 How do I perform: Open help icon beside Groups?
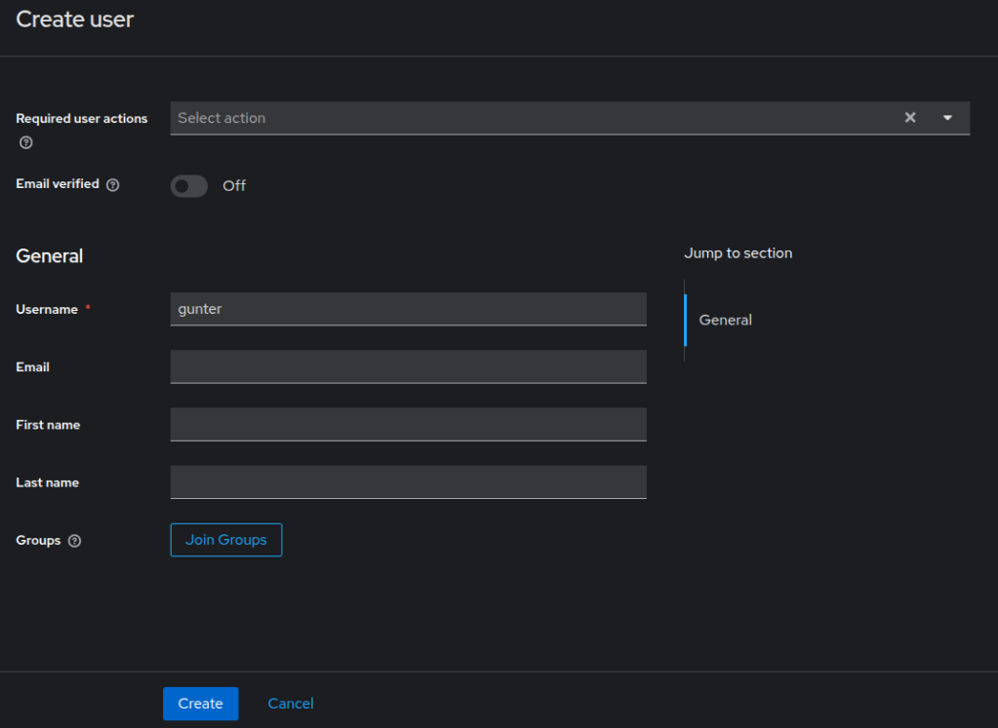point(74,541)
